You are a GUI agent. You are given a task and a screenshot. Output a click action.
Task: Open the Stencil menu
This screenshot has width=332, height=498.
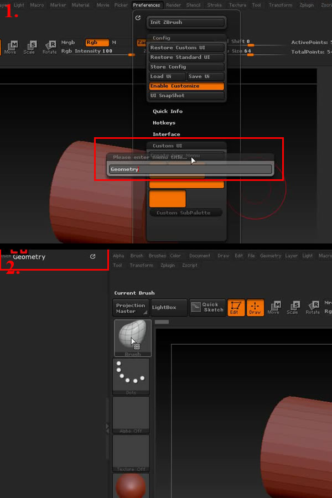tap(193, 5)
